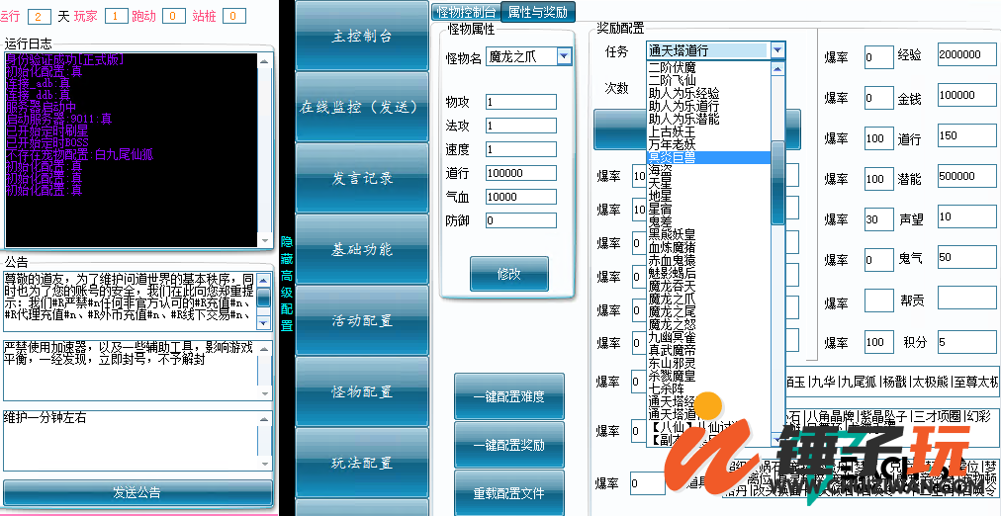Click 重载配置文件 to reload config
Screen dimensions: 1001x516
pos(508,493)
